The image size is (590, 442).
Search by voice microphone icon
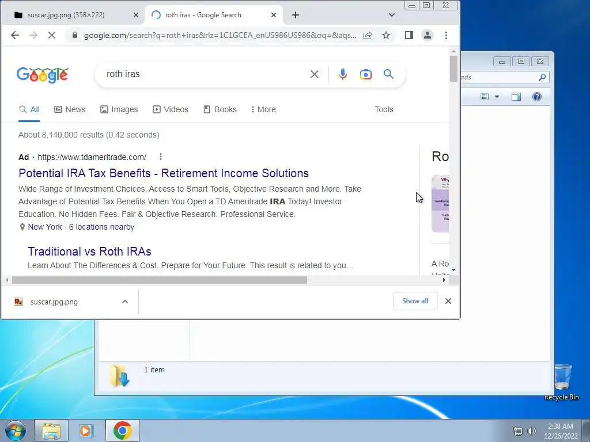343,74
